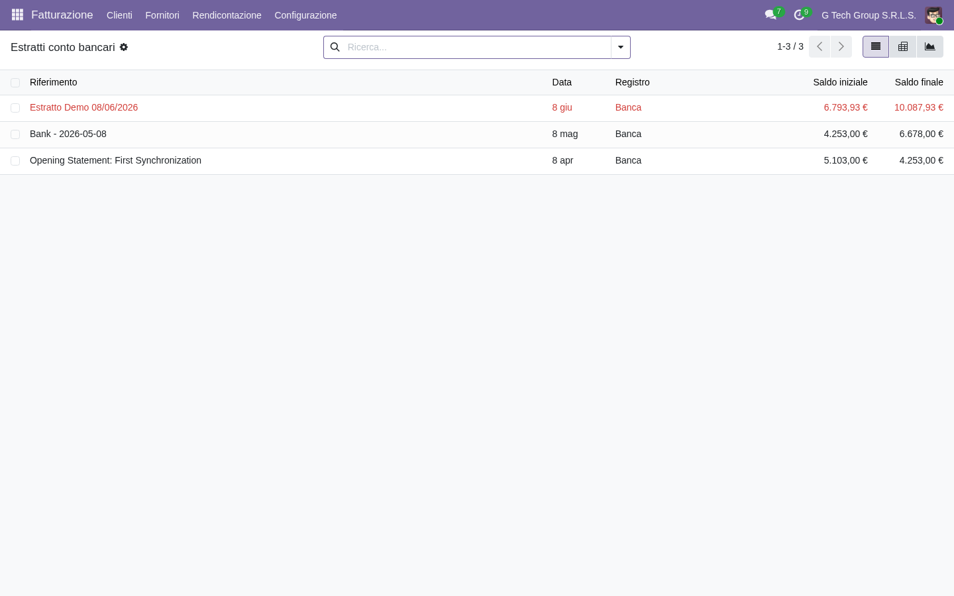Go to the next page arrow
Image resolution: width=954 pixels, height=596 pixels.
(x=841, y=46)
